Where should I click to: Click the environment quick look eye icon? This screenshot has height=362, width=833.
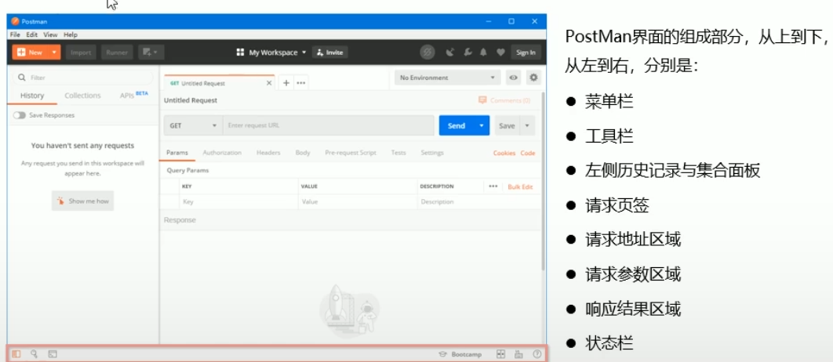513,78
